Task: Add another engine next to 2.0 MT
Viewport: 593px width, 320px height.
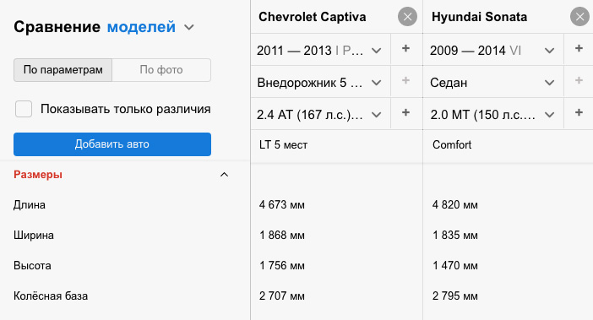Action: pyautogui.click(x=579, y=112)
